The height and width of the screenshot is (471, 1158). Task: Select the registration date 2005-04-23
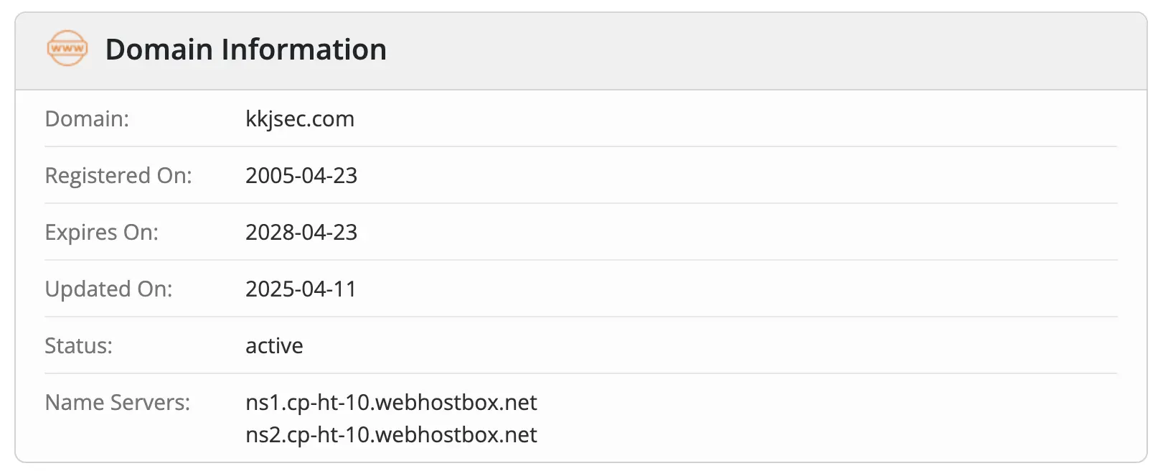coord(301,175)
